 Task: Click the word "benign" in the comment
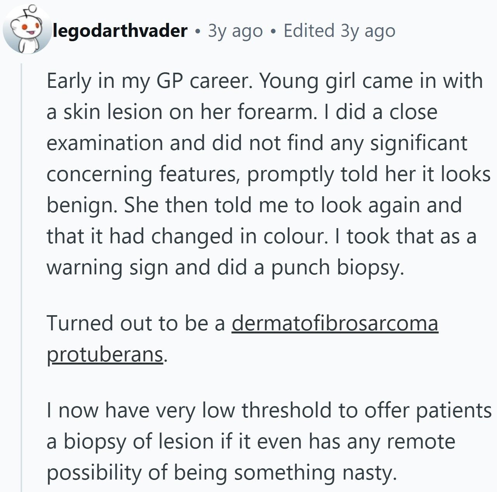coord(81,206)
